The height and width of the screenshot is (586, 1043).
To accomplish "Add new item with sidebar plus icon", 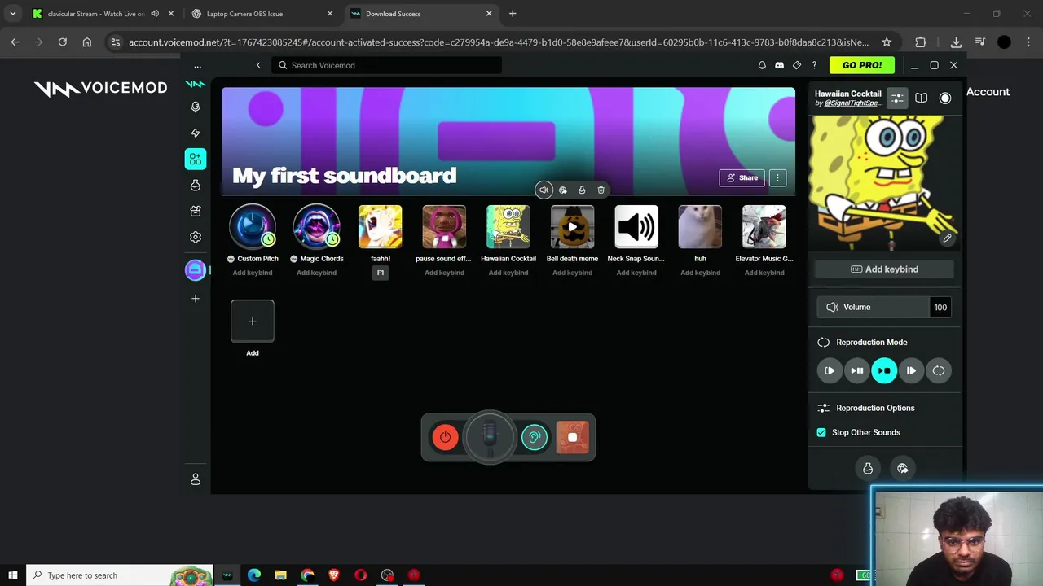I will pos(196,299).
